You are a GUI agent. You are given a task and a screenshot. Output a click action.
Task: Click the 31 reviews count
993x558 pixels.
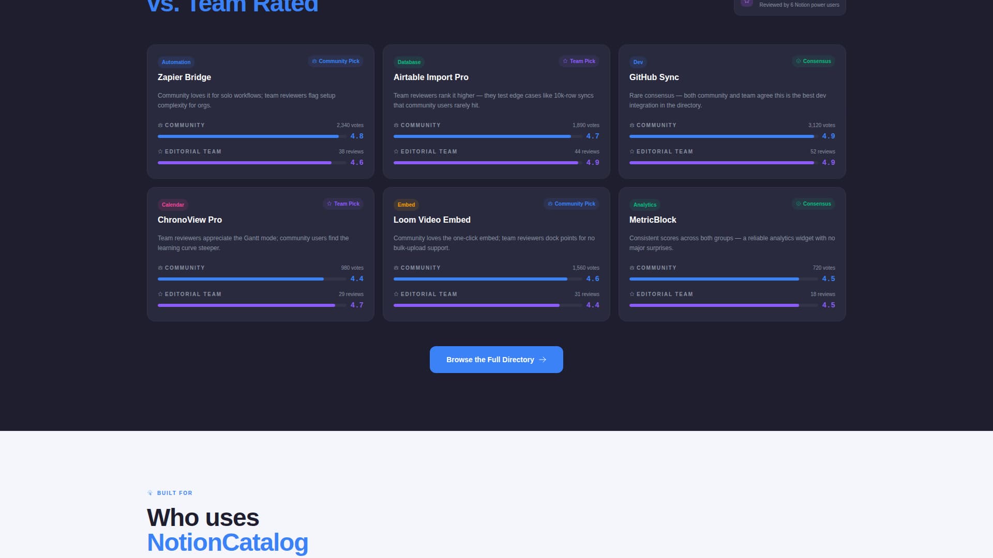click(x=587, y=294)
